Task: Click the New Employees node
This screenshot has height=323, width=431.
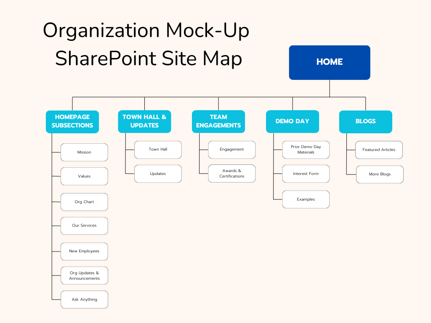Action: click(x=84, y=251)
